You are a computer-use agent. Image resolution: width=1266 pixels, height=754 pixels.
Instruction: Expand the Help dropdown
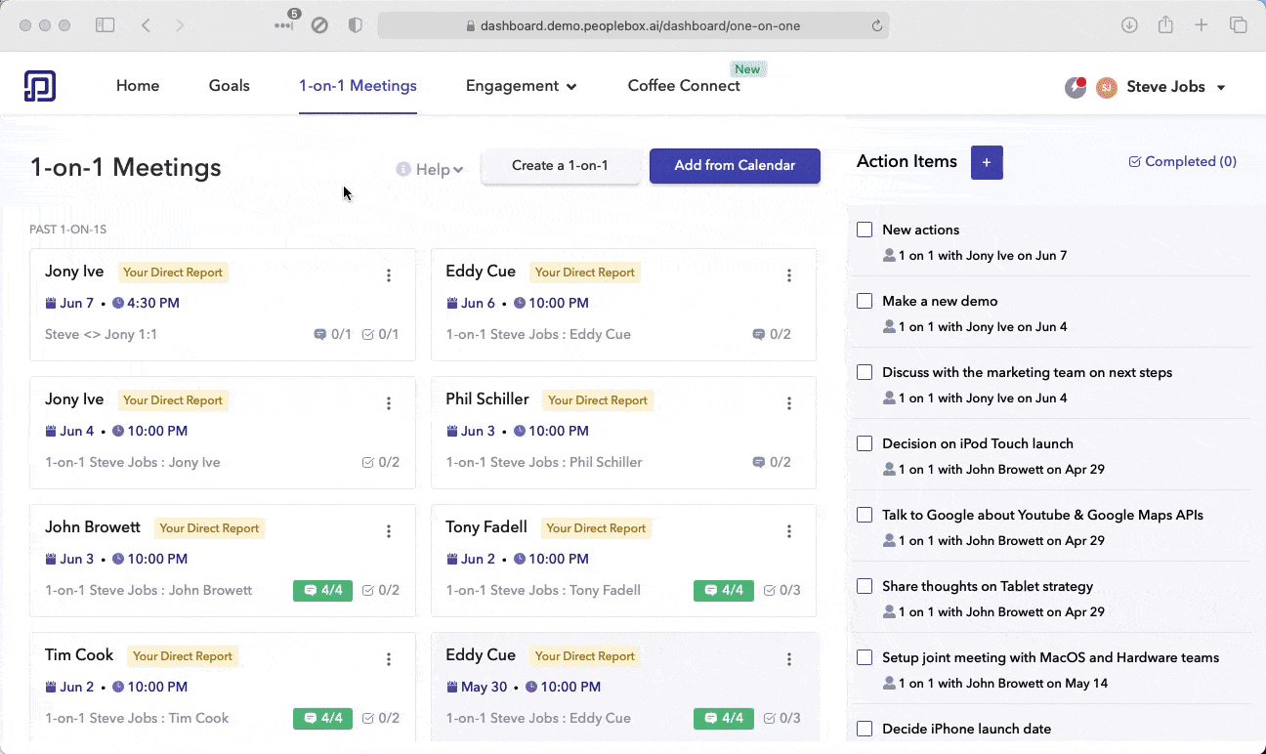(x=430, y=170)
